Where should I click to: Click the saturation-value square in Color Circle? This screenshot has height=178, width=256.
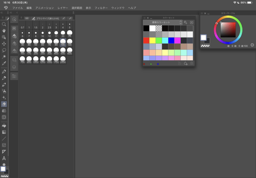228,30
